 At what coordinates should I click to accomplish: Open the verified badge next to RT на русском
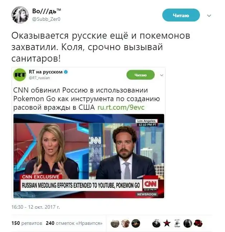(66, 72)
